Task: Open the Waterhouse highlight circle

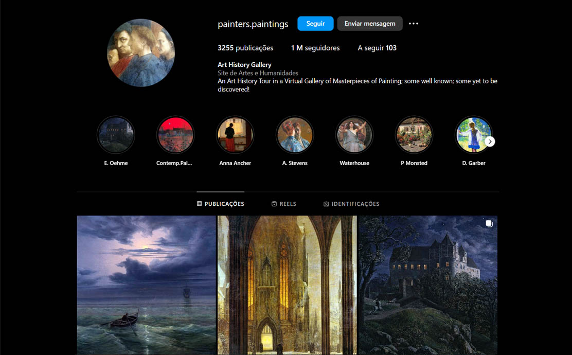Action: point(354,135)
